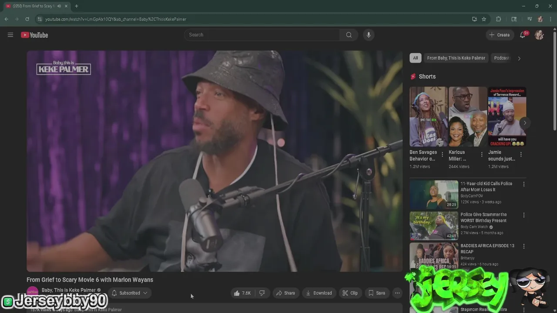
Task: Click the channel avatar beside the title
Action: tap(32, 292)
